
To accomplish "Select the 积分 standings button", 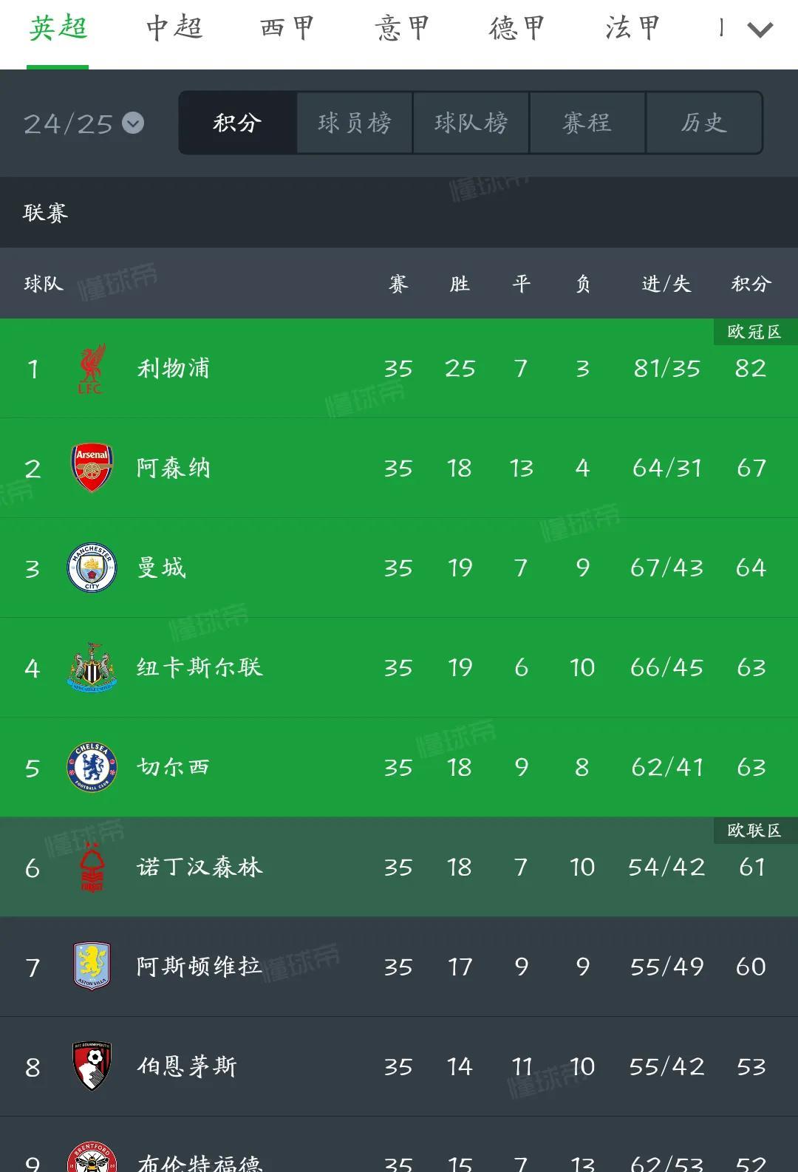I will pyautogui.click(x=238, y=123).
